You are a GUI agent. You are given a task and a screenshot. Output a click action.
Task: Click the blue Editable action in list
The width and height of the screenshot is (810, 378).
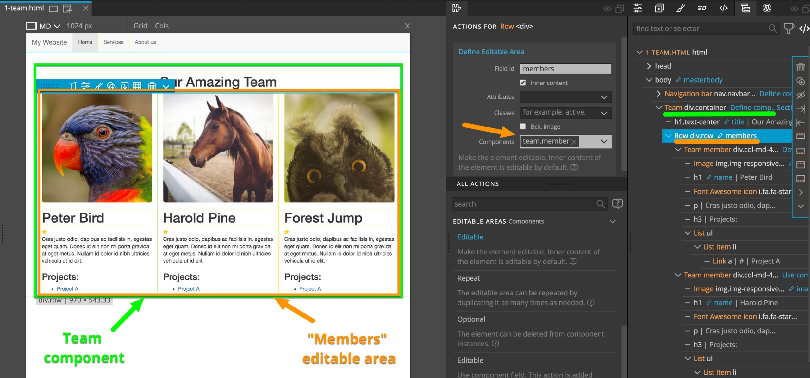point(470,237)
